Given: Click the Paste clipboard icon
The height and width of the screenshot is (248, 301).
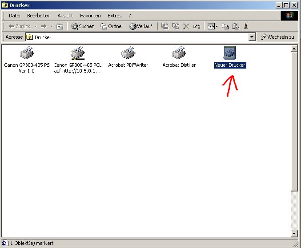Looking at the screenshot, I should [236, 26].
